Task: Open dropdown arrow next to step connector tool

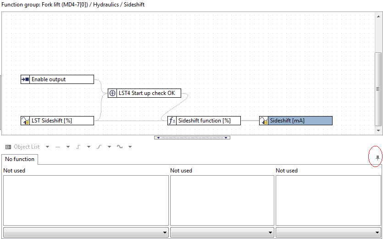Action: 89,147
